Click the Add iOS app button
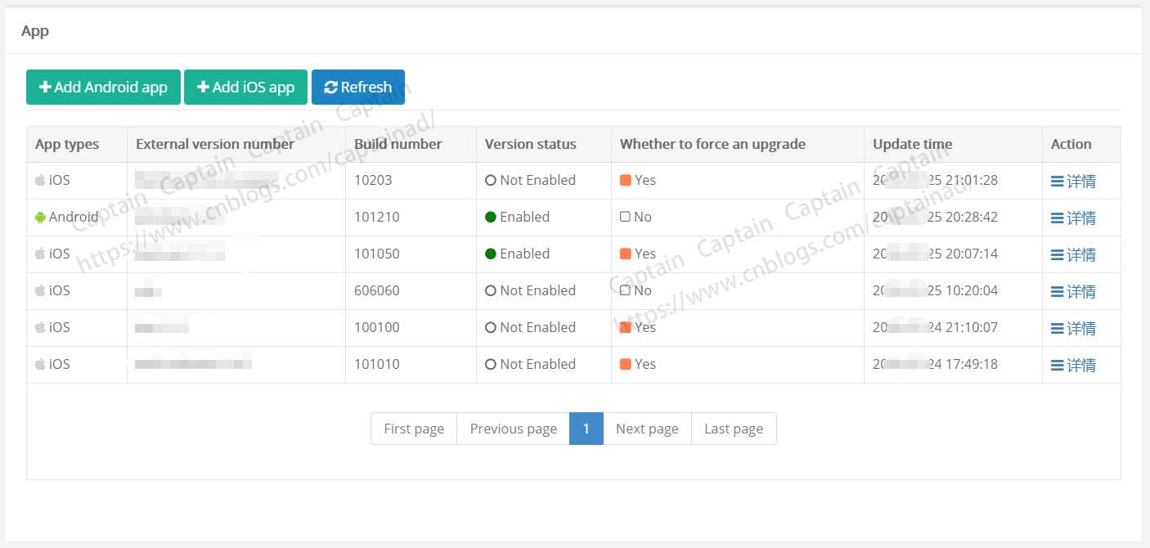Image resolution: width=1150 pixels, height=548 pixels. click(245, 87)
